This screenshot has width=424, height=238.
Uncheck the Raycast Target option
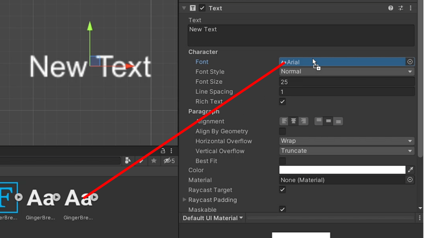(282, 190)
